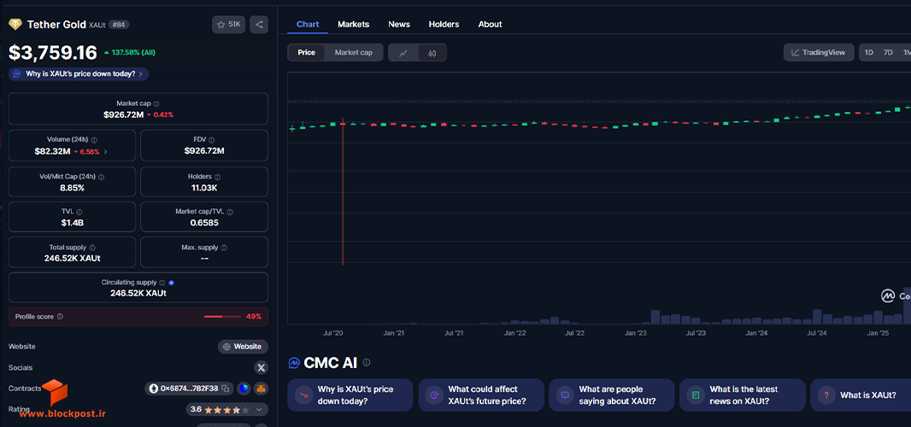Open the TradingView chart button
The image size is (911, 427).
click(819, 52)
